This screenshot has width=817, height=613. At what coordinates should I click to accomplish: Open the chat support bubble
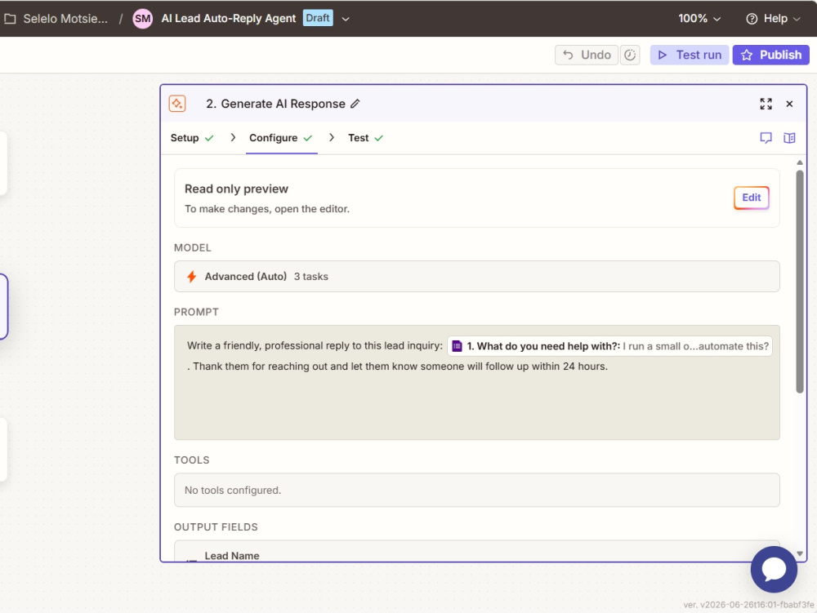tap(774, 569)
